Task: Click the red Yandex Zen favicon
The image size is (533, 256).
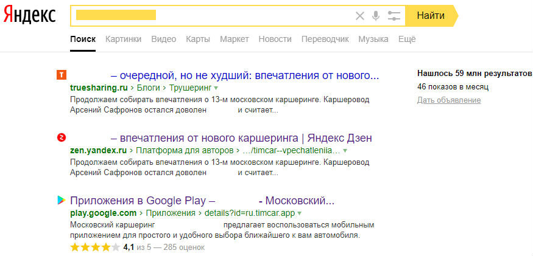Action: [62, 137]
